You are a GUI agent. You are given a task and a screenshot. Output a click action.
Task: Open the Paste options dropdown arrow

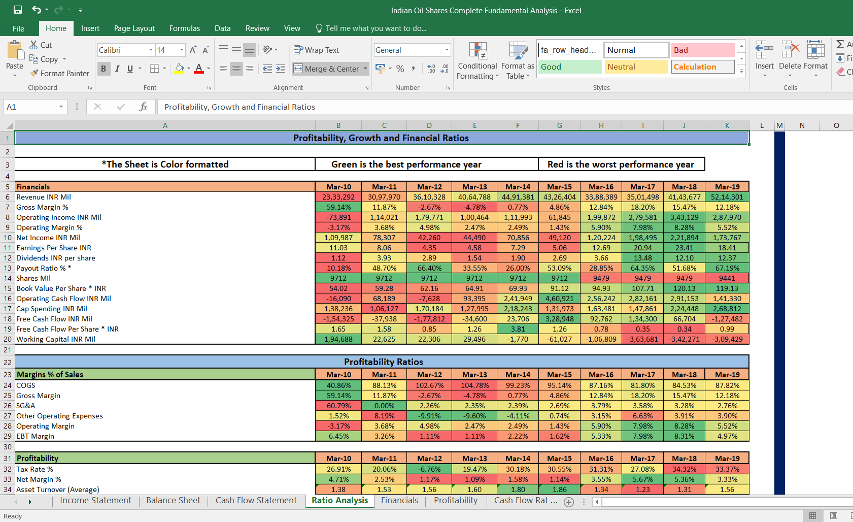(x=15, y=76)
